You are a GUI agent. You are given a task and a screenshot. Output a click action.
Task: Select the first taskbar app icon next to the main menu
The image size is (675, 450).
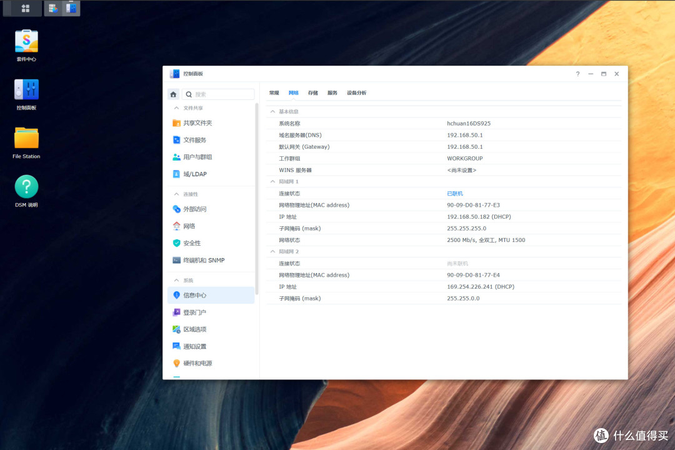point(53,8)
